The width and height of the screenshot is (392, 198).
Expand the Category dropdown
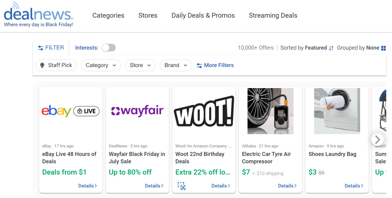(x=101, y=65)
